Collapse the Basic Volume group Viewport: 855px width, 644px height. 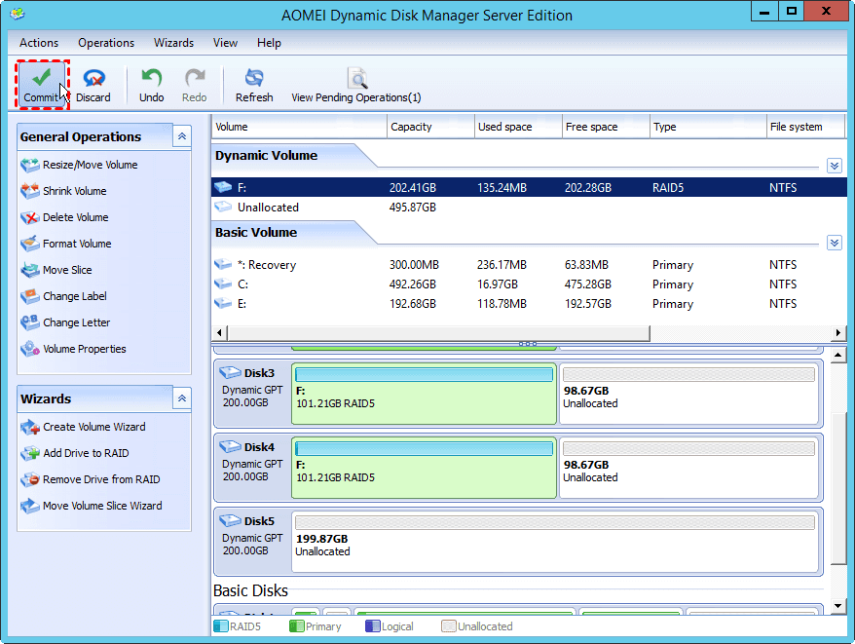pyautogui.click(x=834, y=243)
